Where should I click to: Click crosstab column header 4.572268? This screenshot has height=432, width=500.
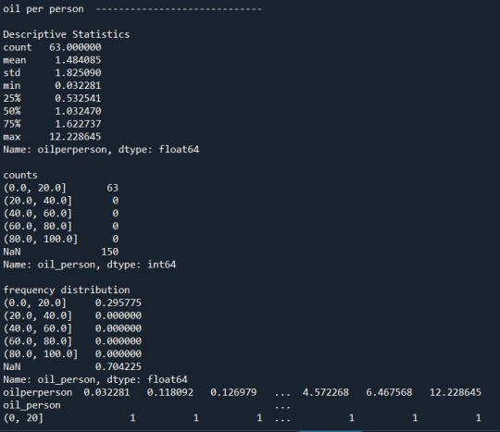[x=326, y=392]
